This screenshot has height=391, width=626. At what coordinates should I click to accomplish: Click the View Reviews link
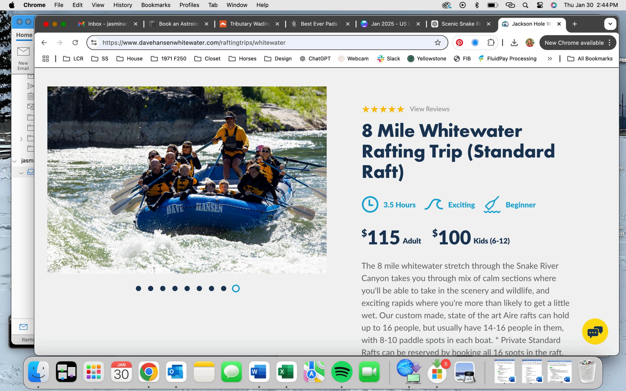click(x=430, y=109)
